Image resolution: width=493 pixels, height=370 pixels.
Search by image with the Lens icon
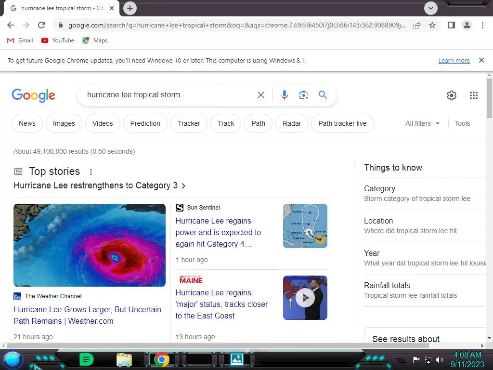pos(303,95)
